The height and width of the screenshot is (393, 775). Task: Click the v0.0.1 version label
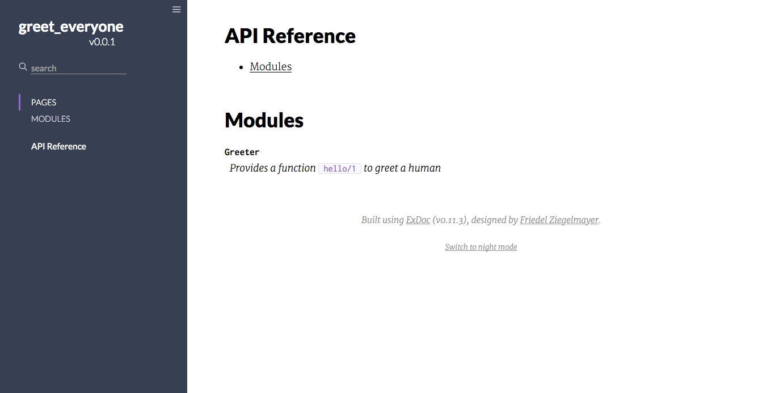102,42
